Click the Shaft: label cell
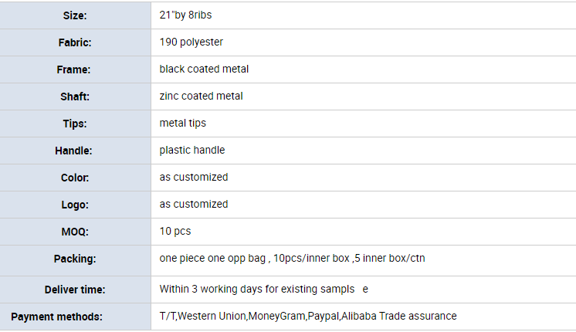 [75, 97]
